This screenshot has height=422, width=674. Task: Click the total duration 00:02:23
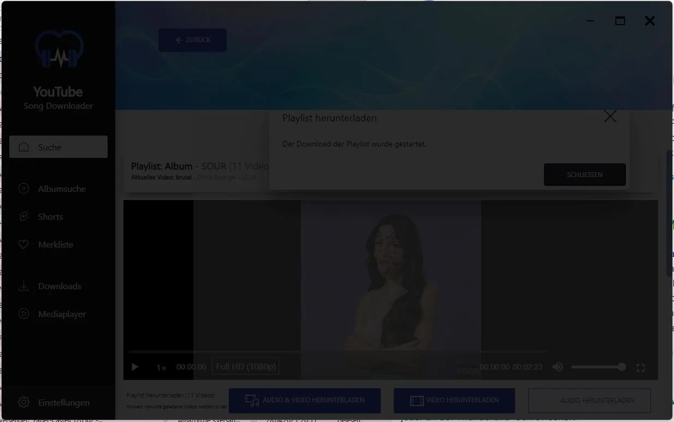527,367
